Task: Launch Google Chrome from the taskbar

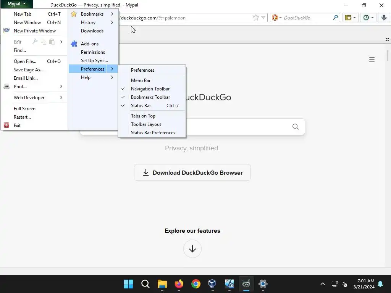Action: click(x=196, y=284)
